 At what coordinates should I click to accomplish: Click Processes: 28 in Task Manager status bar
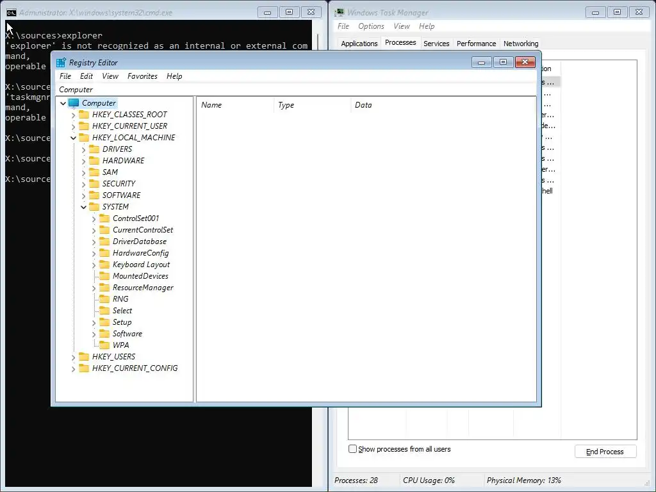pyautogui.click(x=356, y=480)
